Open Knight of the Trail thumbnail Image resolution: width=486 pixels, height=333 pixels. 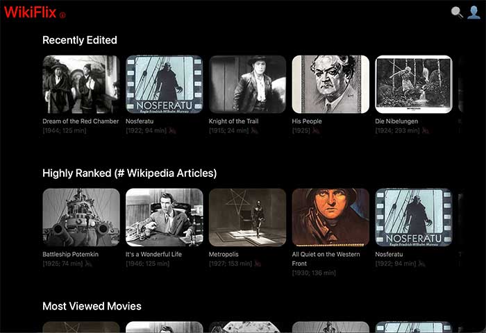[247, 84]
